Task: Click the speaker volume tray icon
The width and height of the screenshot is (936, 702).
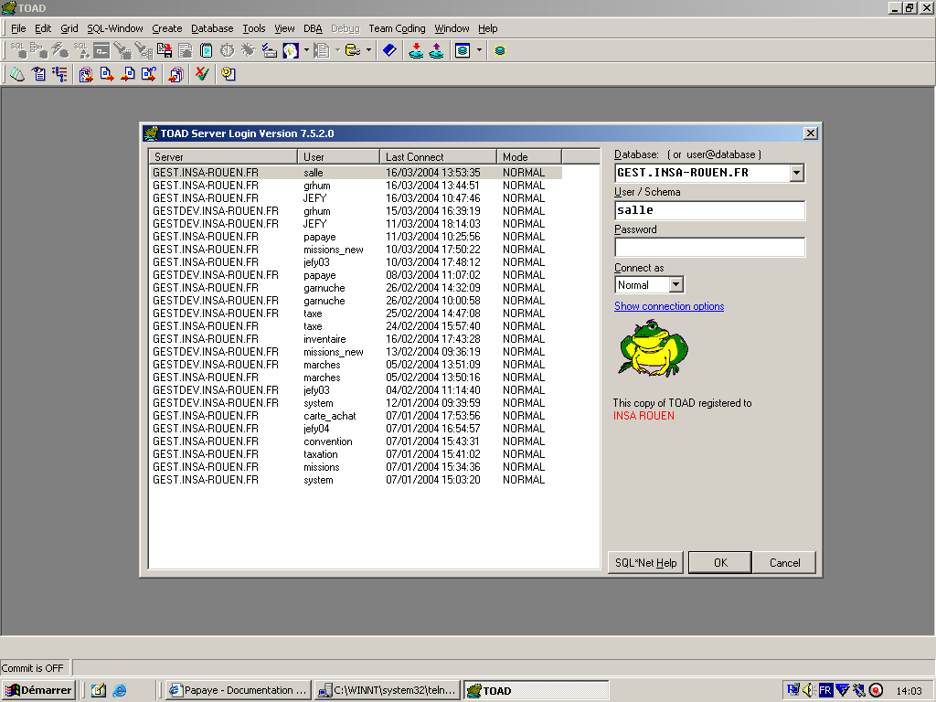Action: click(809, 690)
